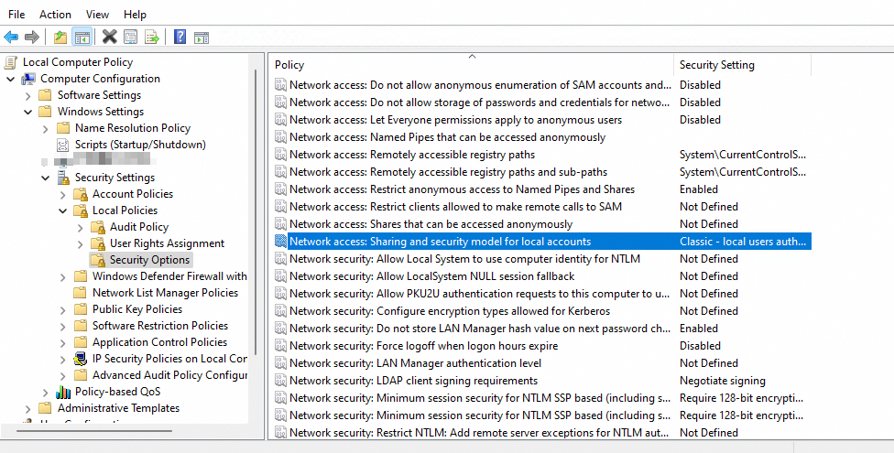The image size is (894, 453).
Task: Click the Policy-based QoS chart icon
Action: tap(63, 392)
